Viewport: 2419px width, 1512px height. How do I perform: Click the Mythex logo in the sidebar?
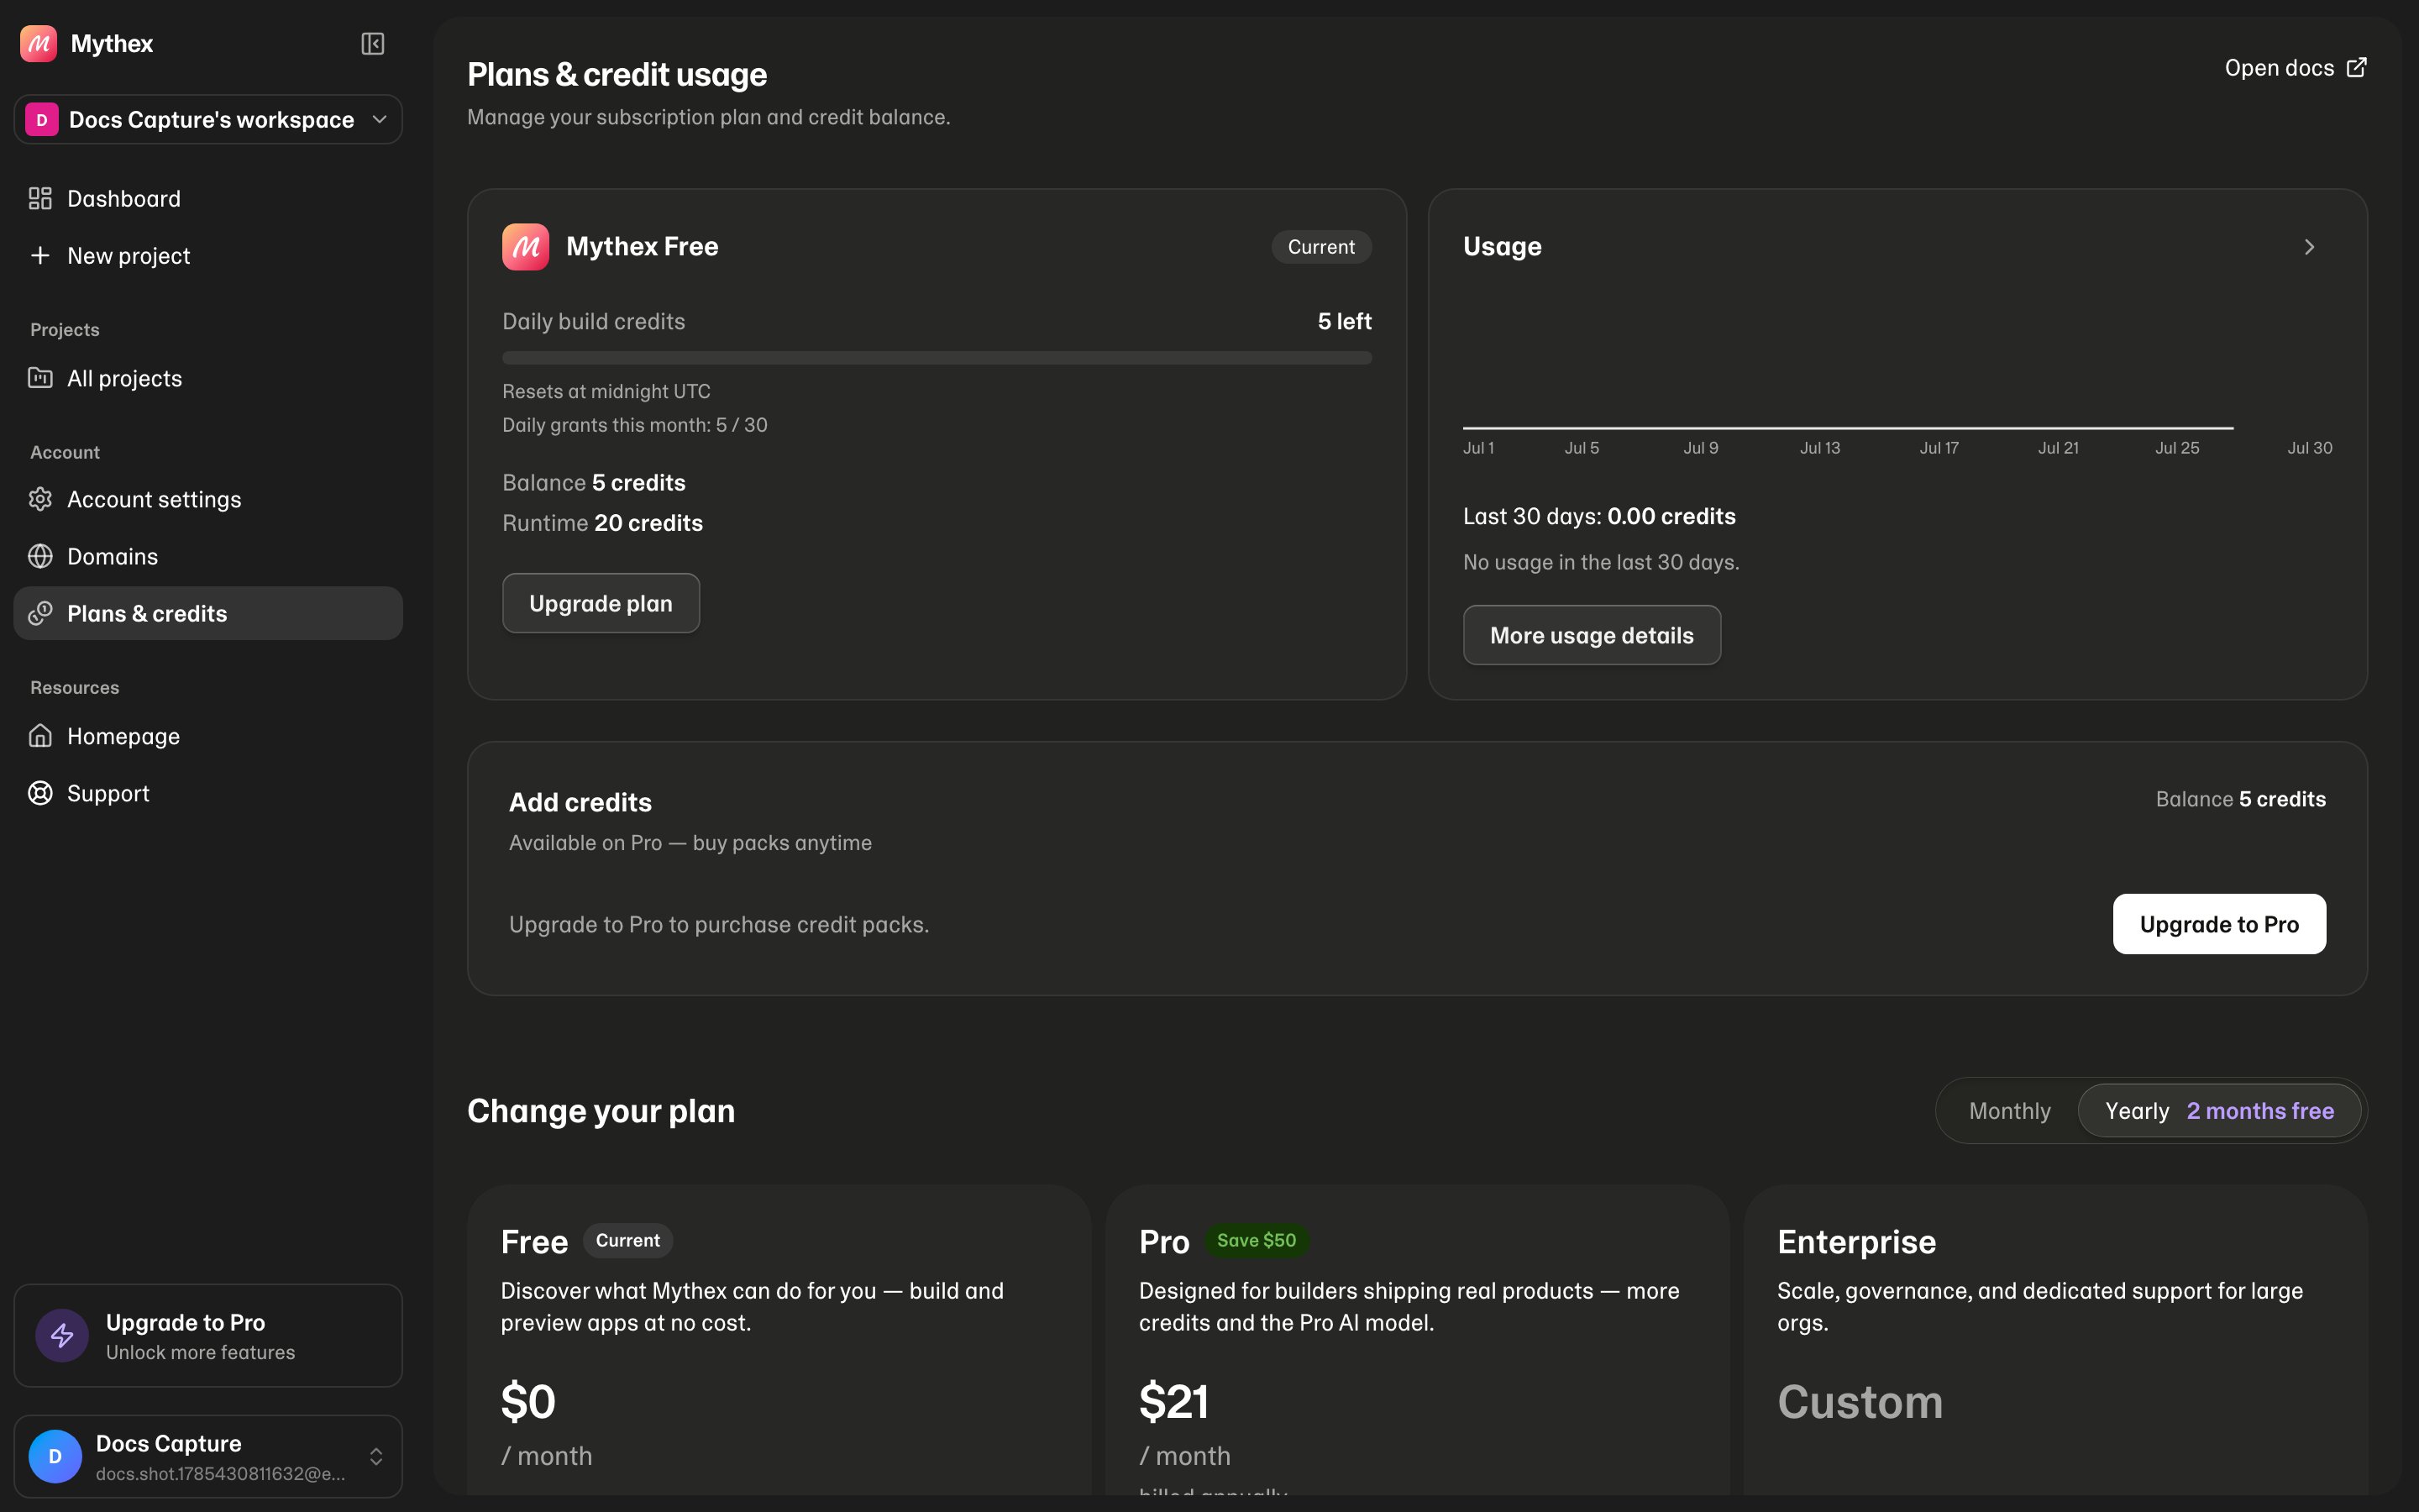pyautogui.click(x=38, y=43)
